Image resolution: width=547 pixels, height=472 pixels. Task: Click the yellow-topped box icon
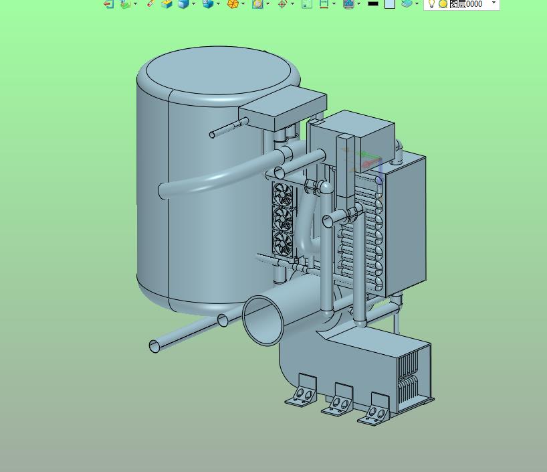click(167, 4)
